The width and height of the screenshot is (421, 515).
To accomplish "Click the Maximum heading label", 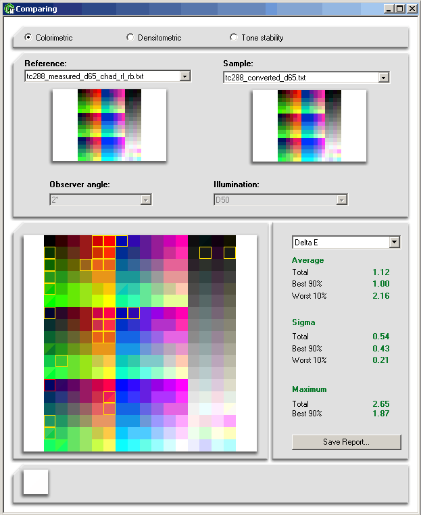I will click(309, 389).
